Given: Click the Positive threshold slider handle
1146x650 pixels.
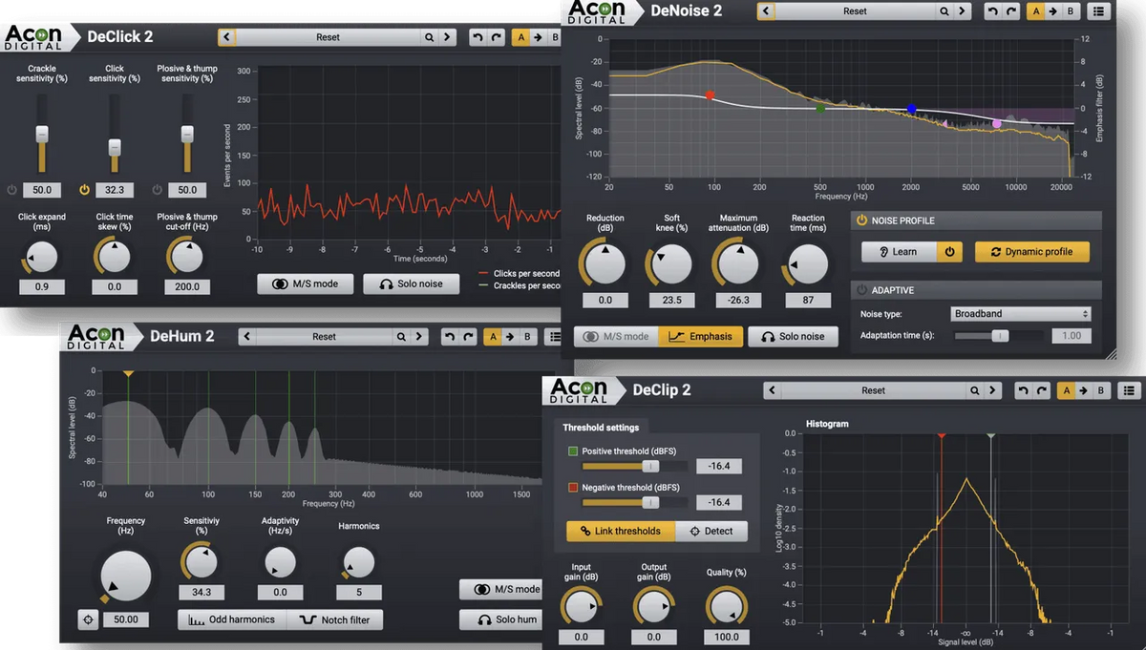Looking at the screenshot, I should [x=650, y=466].
